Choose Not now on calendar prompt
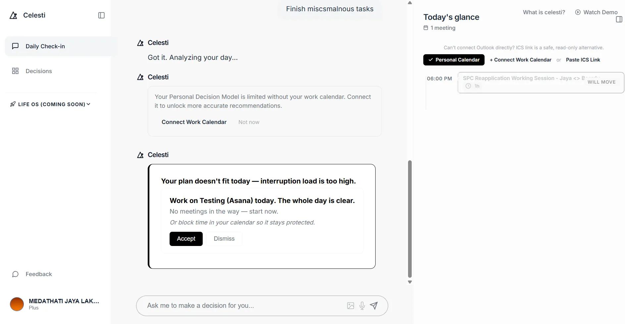Image resolution: width=625 pixels, height=324 pixels. coord(249,122)
